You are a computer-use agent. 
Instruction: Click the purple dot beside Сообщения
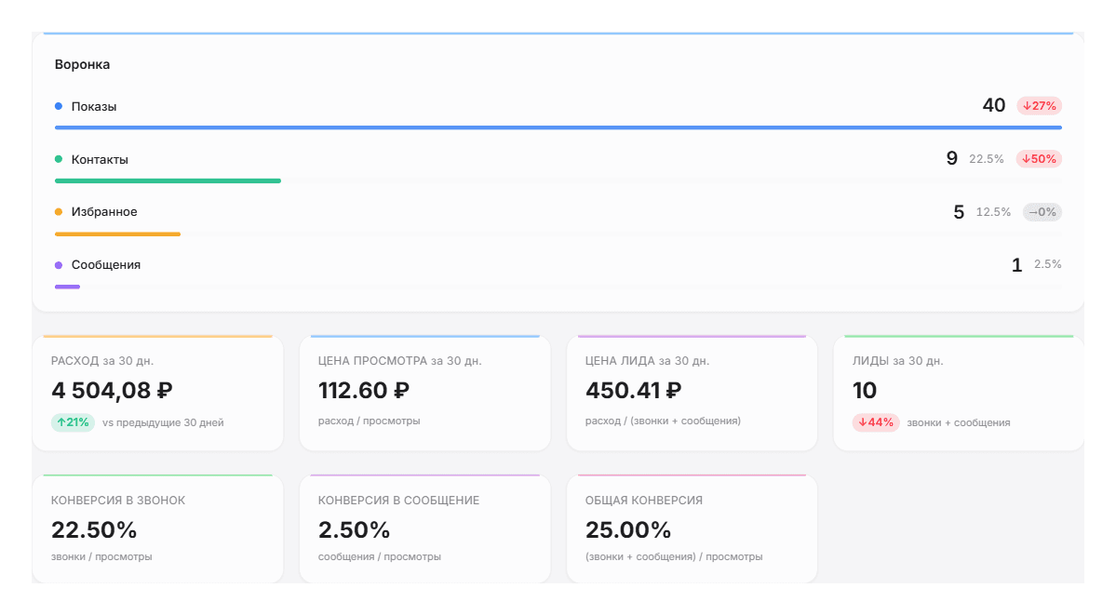tap(59, 265)
